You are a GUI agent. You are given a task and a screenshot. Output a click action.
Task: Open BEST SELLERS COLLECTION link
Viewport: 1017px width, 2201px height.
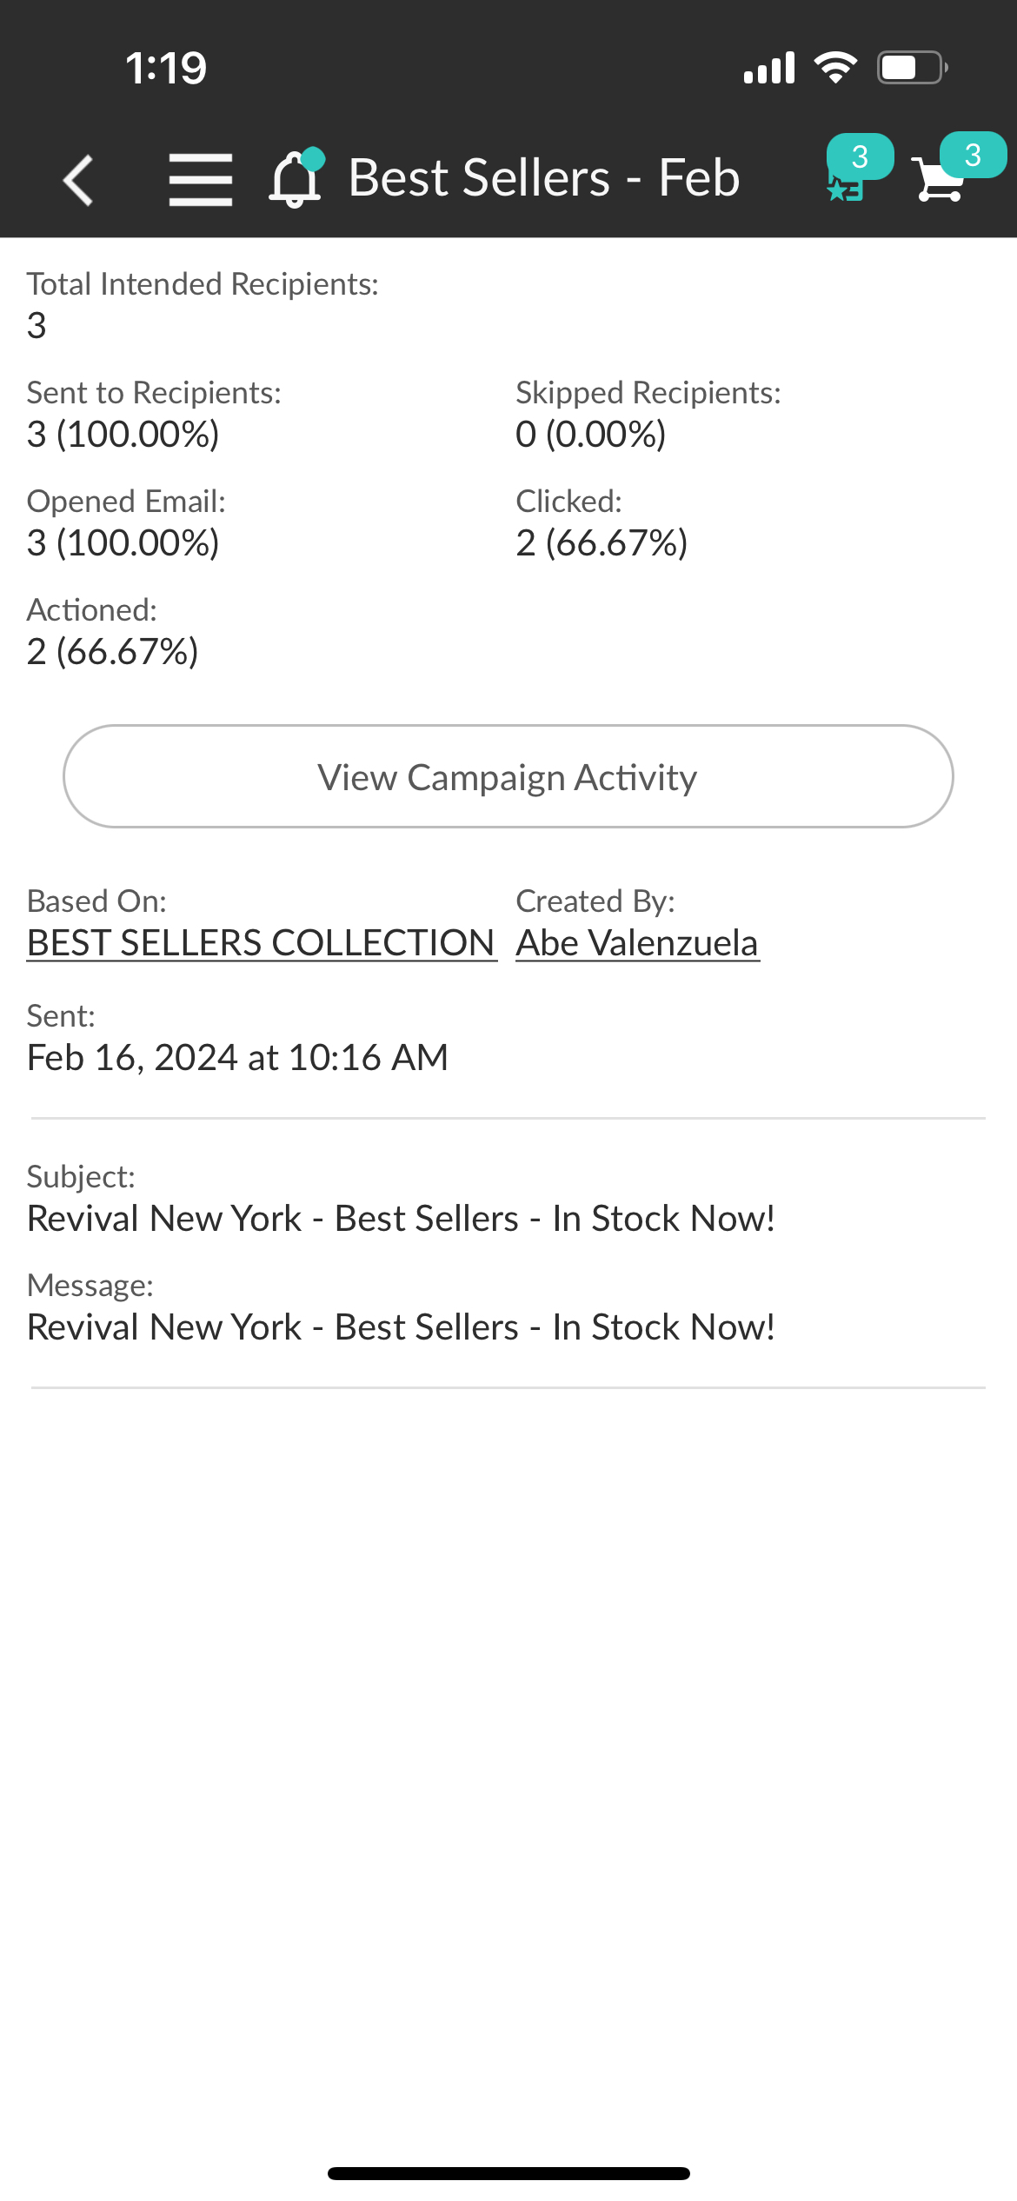[x=261, y=943]
